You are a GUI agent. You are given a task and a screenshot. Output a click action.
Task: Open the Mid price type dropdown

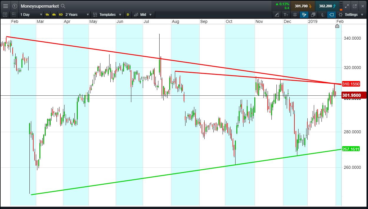click(x=143, y=14)
